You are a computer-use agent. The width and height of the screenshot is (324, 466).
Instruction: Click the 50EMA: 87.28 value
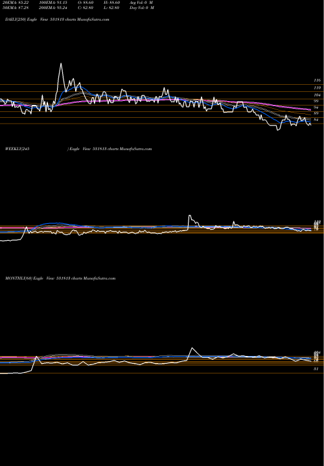tap(15, 8)
